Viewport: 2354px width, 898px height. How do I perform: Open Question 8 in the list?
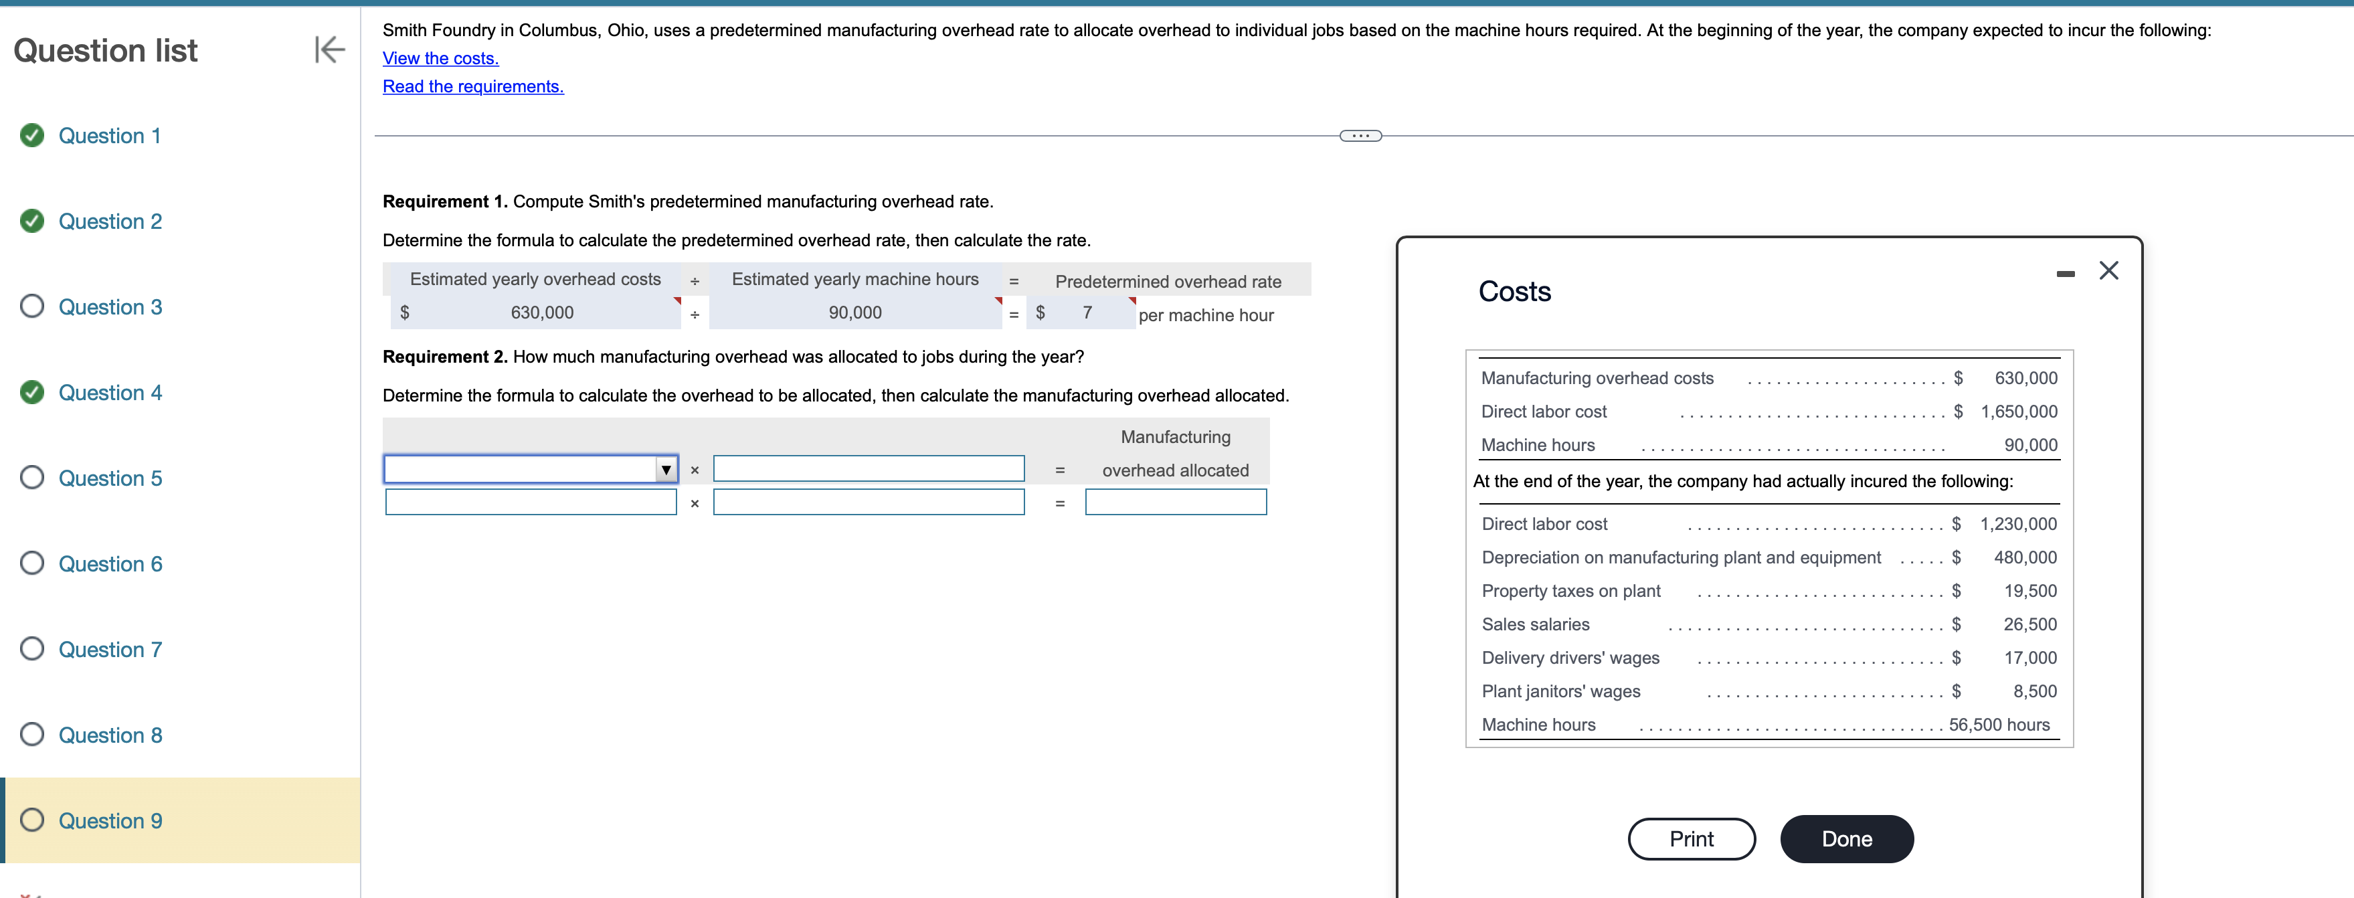110,735
